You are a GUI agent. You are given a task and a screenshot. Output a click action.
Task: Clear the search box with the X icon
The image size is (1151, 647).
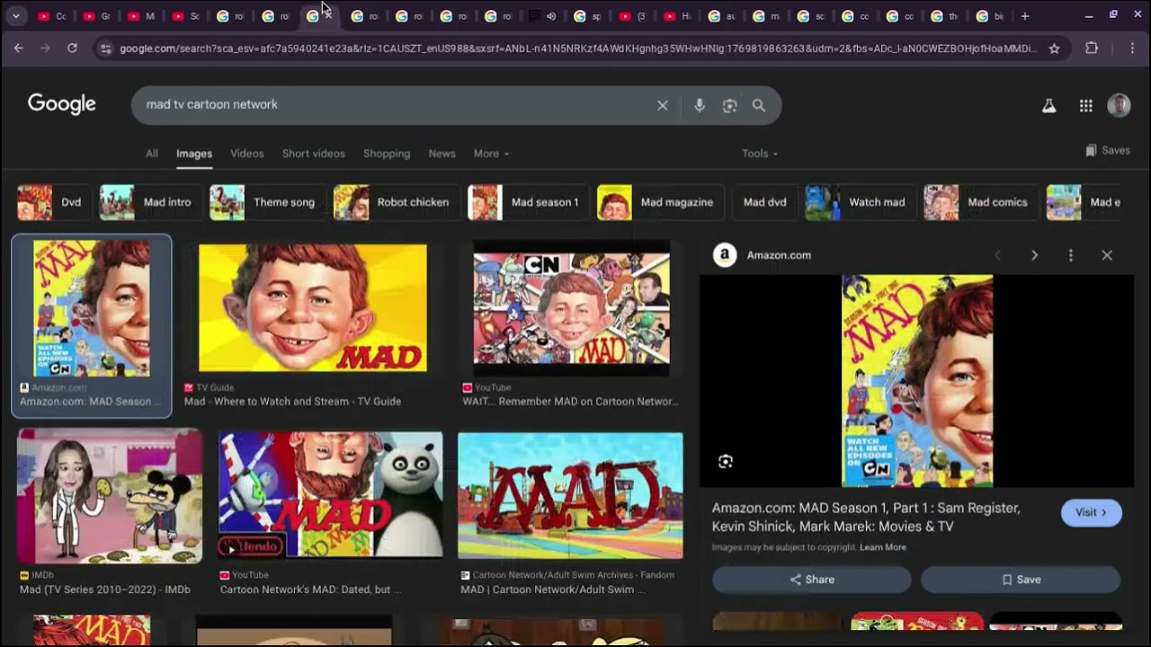(663, 105)
